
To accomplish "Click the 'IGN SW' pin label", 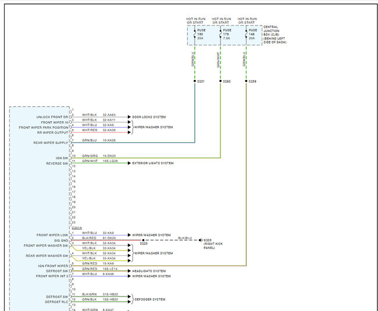I will pos(62,158).
